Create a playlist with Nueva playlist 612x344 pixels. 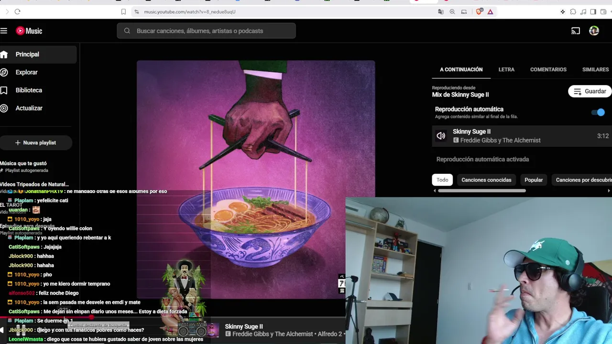[36, 143]
